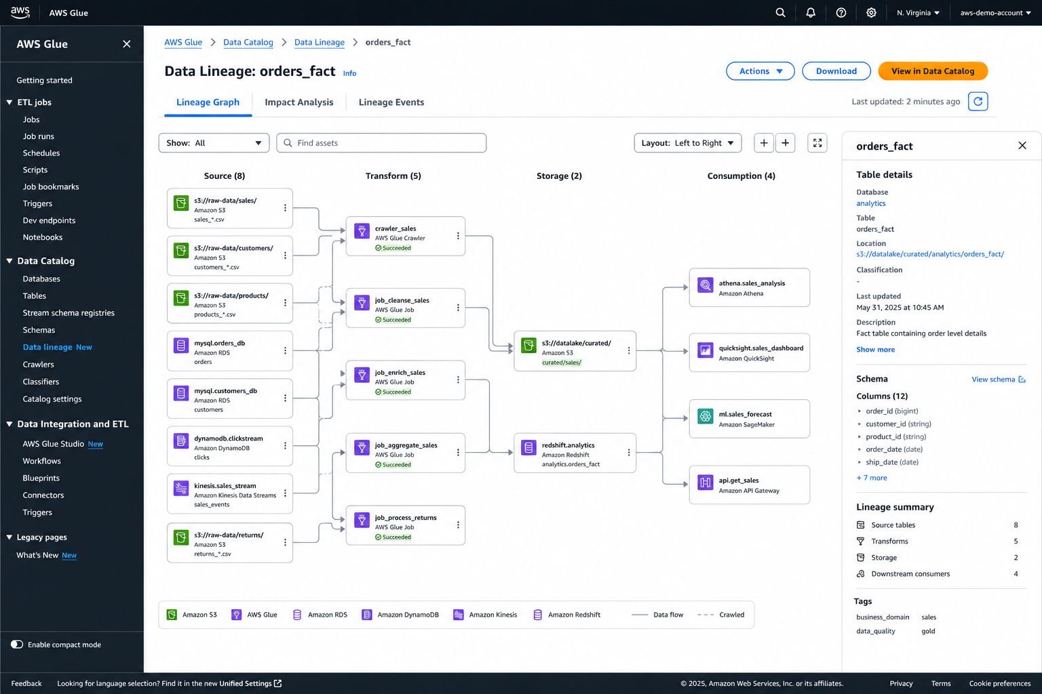Open the Show: All dropdown

pos(214,143)
